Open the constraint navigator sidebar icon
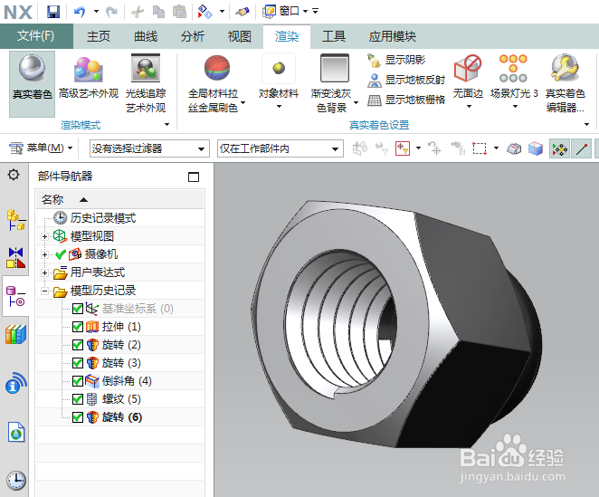The width and height of the screenshot is (599, 497). point(15,258)
